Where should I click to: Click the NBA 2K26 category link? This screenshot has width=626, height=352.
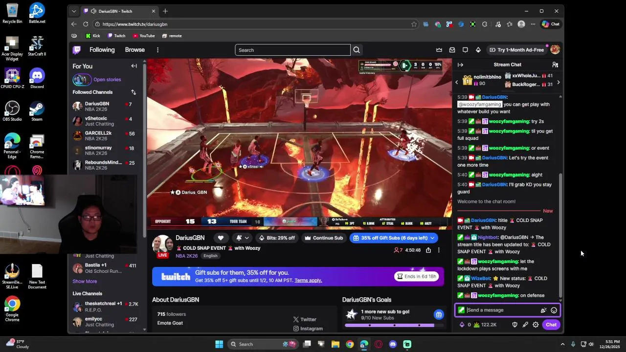point(187,256)
